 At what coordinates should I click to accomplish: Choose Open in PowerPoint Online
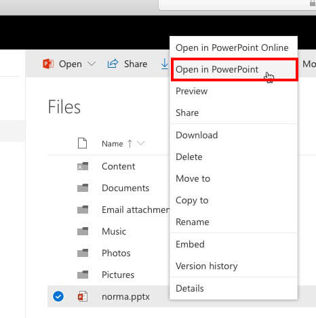(233, 47)
